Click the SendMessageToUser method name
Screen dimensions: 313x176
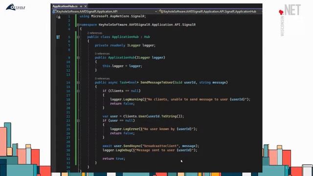[156, 83]
